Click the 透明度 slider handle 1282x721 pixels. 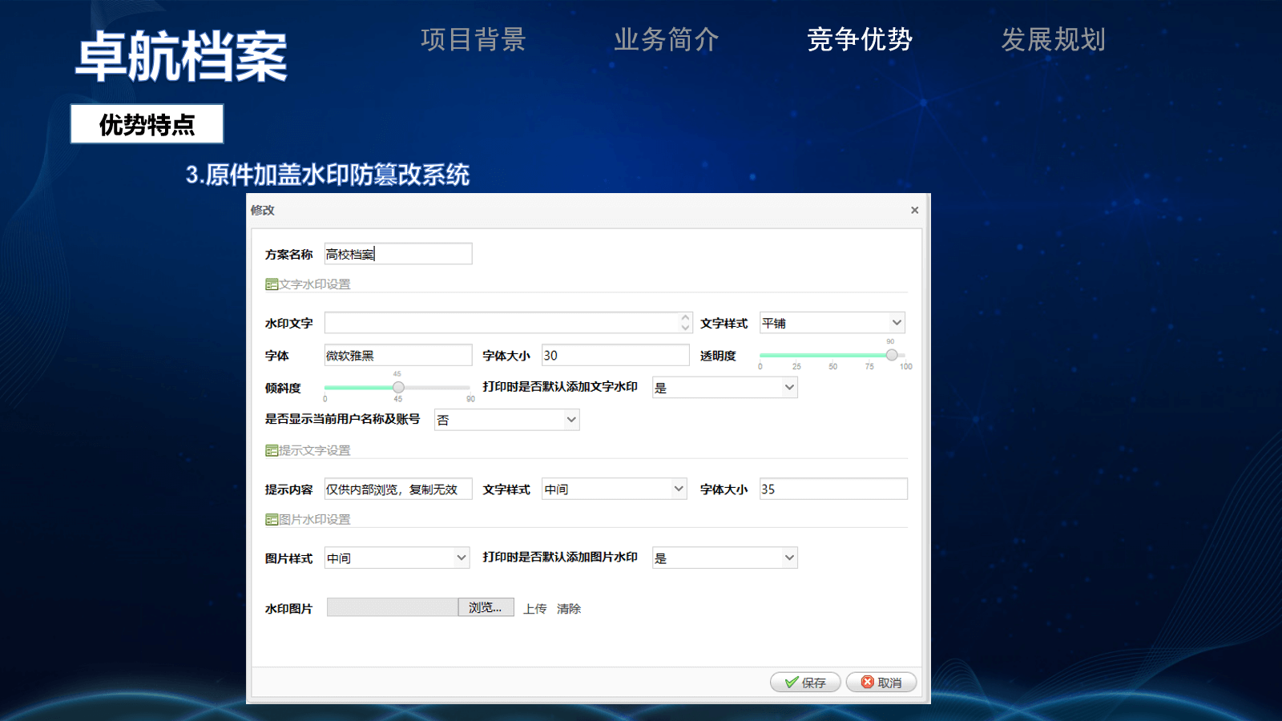coord(891,355)
